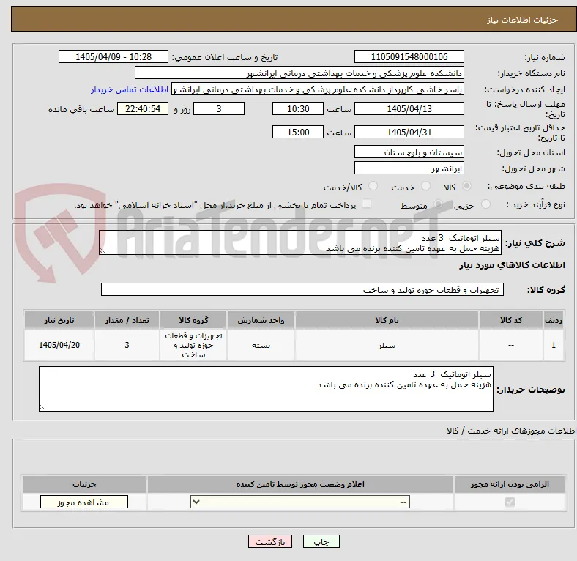The image size is (577, 561).
Task: Click the resize handle of شرح کلی نیاز box
Action: pos(103,251)
